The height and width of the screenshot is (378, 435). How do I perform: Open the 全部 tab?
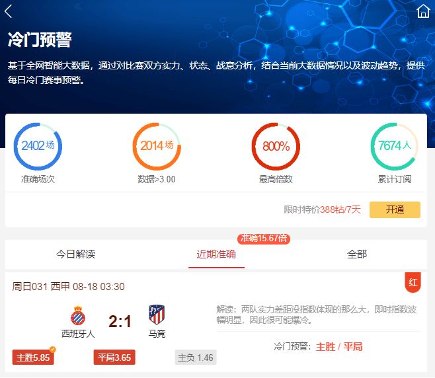357,254
